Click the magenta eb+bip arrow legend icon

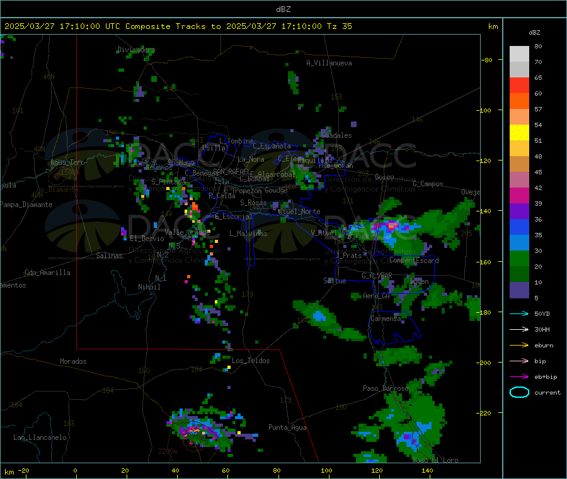[x=519, y=377]
